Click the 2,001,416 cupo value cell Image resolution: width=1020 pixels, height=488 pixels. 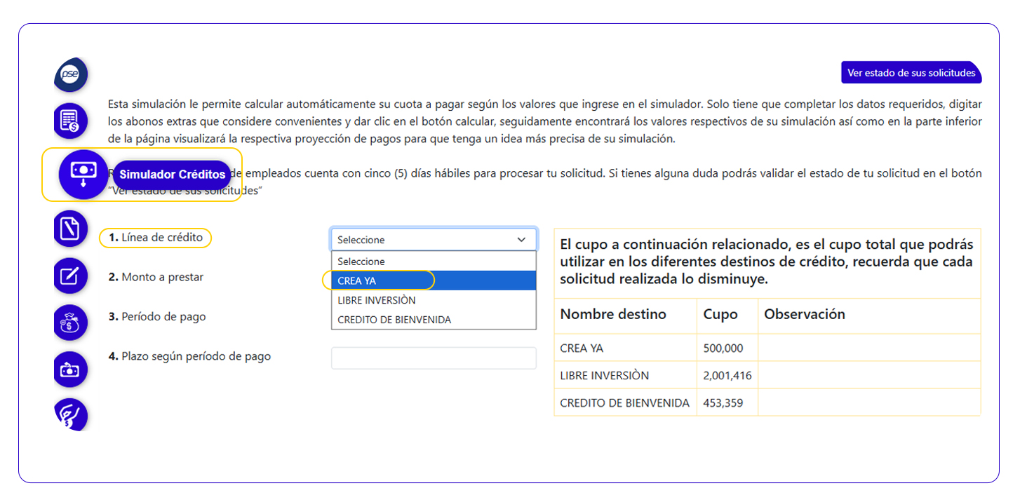pos(727,376)
